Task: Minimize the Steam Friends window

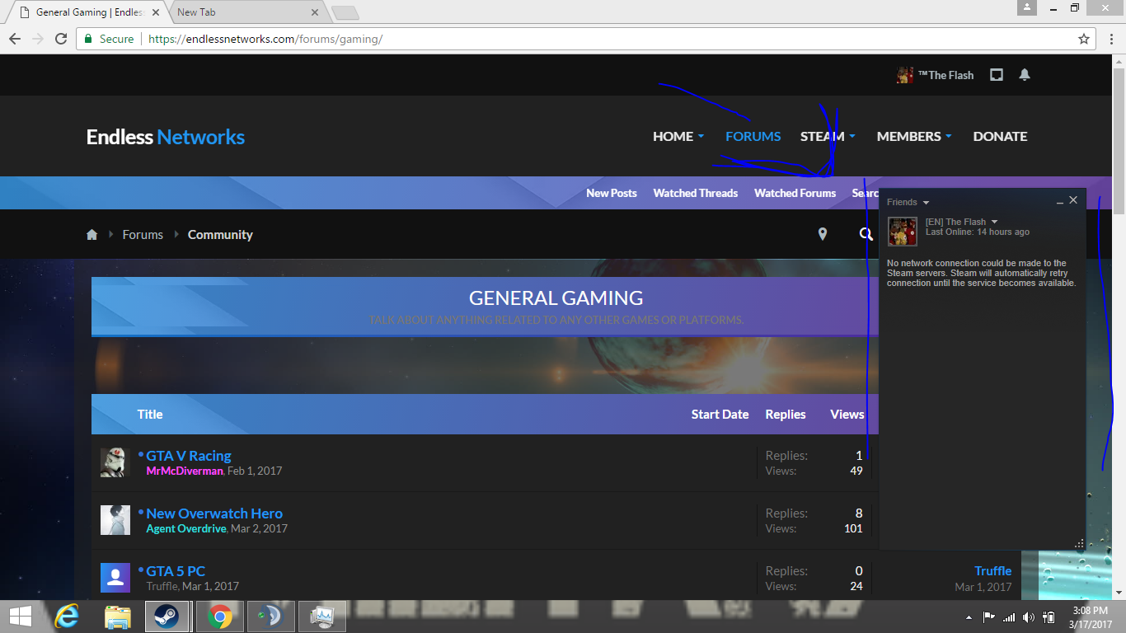Action: click(x=1060, y=201)
